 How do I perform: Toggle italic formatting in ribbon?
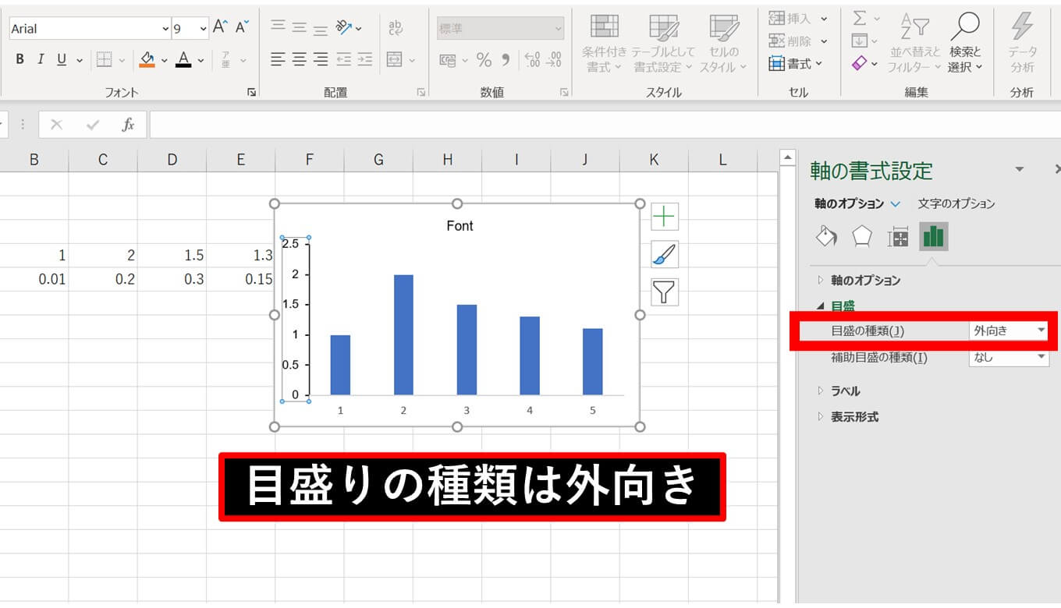click(41, 59)
